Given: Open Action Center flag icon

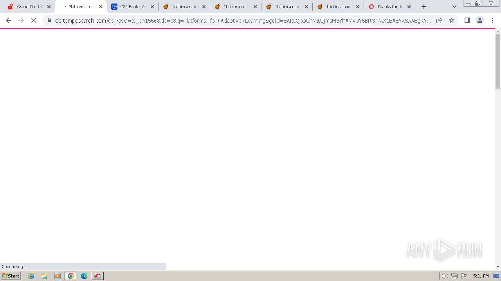Looking at the screenshot, I should tap(464, 276).
